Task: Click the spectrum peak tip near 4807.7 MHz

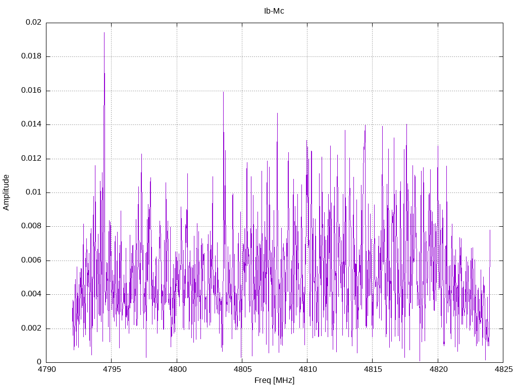Action: pyautogui.click(x=277, y=113)
